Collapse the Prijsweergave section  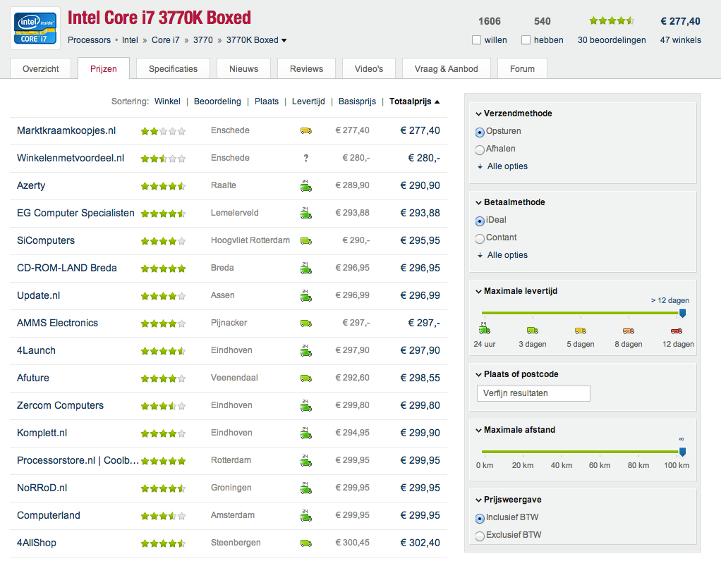pos(479,500)
